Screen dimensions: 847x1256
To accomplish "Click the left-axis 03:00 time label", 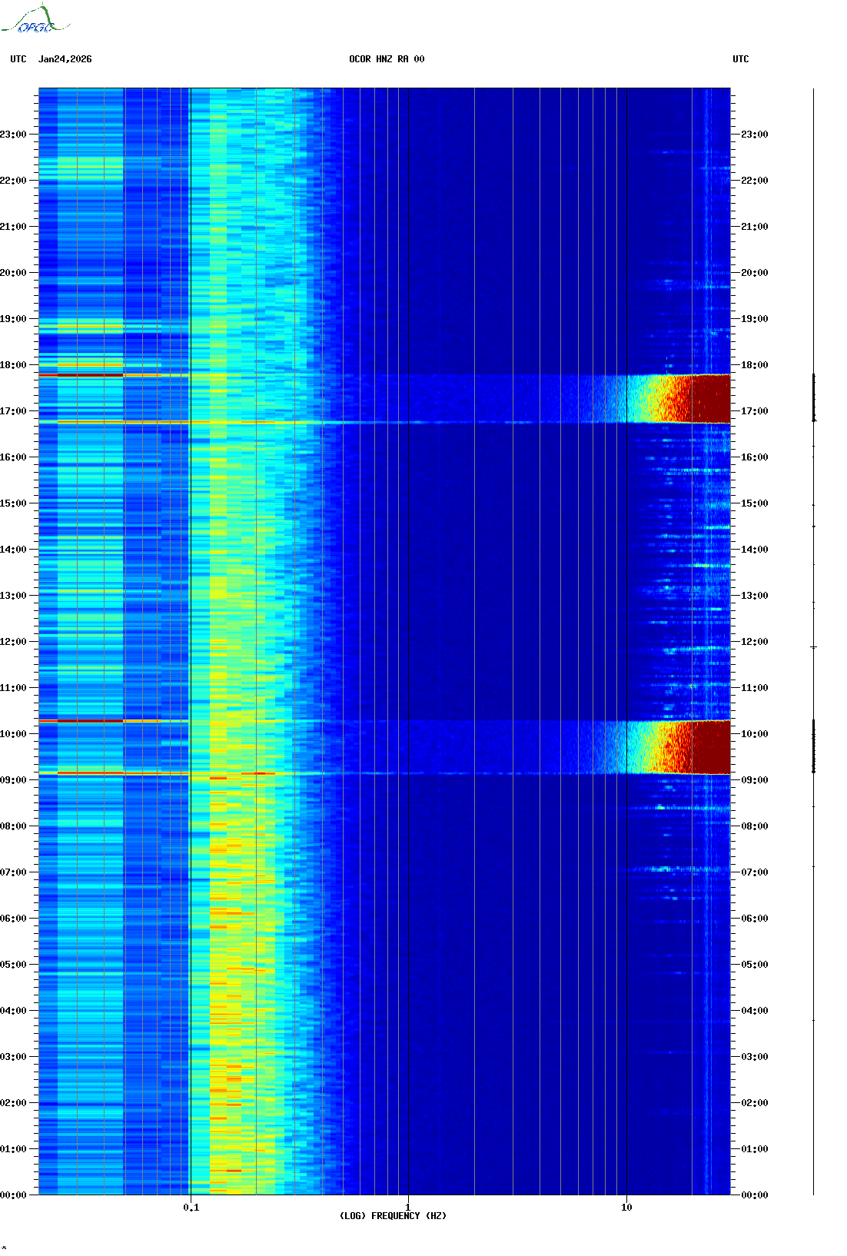I will click(13, 1057).
